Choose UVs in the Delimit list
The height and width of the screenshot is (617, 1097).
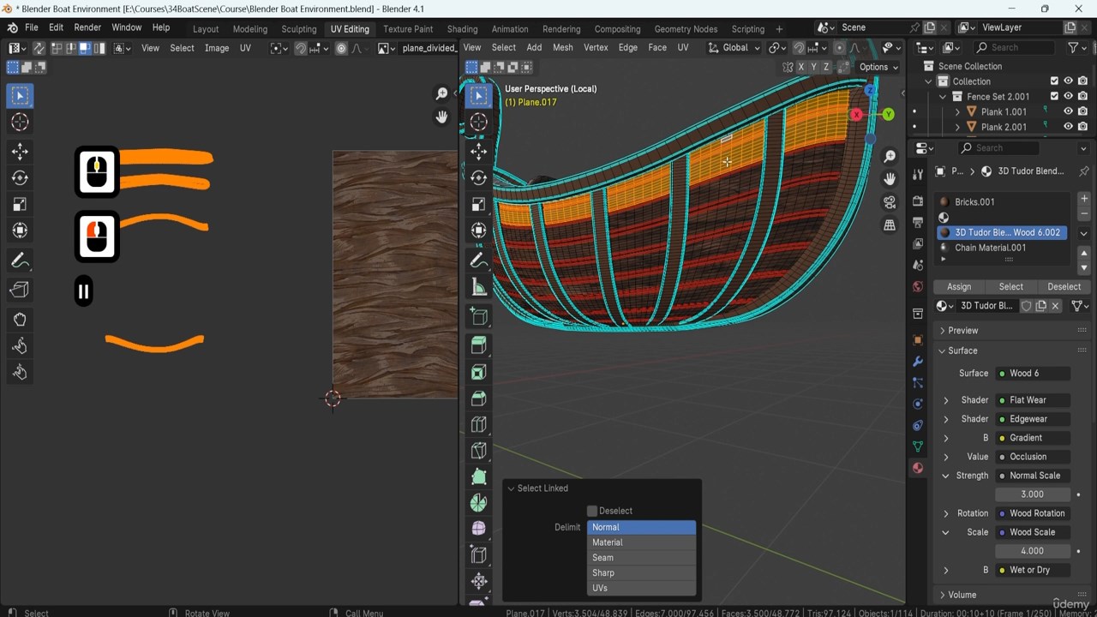(641, 588)
